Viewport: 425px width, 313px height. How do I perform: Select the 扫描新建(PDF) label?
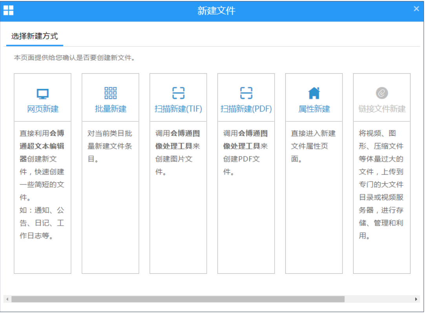pyautogui.click(x=246, y=109)
